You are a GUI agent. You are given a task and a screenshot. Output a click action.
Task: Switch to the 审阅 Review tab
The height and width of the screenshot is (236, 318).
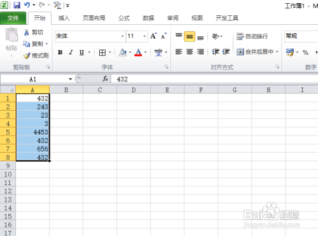tap(173, 18)
